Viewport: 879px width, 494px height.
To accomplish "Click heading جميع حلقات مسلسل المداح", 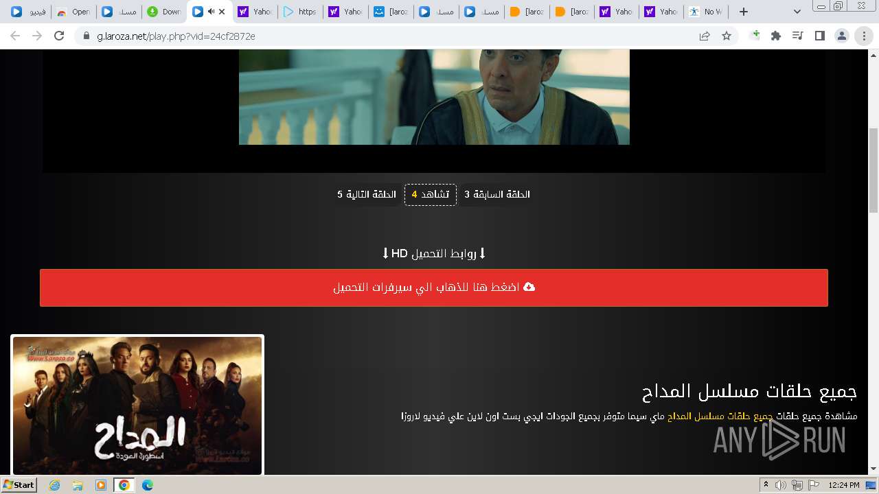I will click(749, 391).
